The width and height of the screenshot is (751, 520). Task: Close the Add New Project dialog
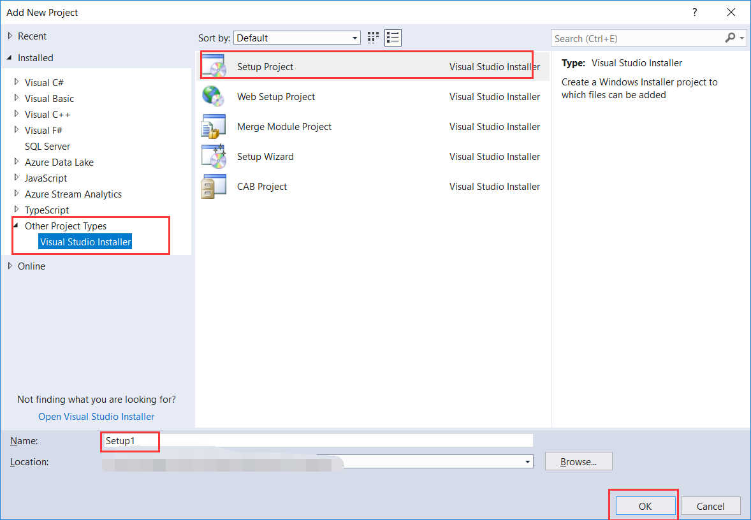pos(731,13)
